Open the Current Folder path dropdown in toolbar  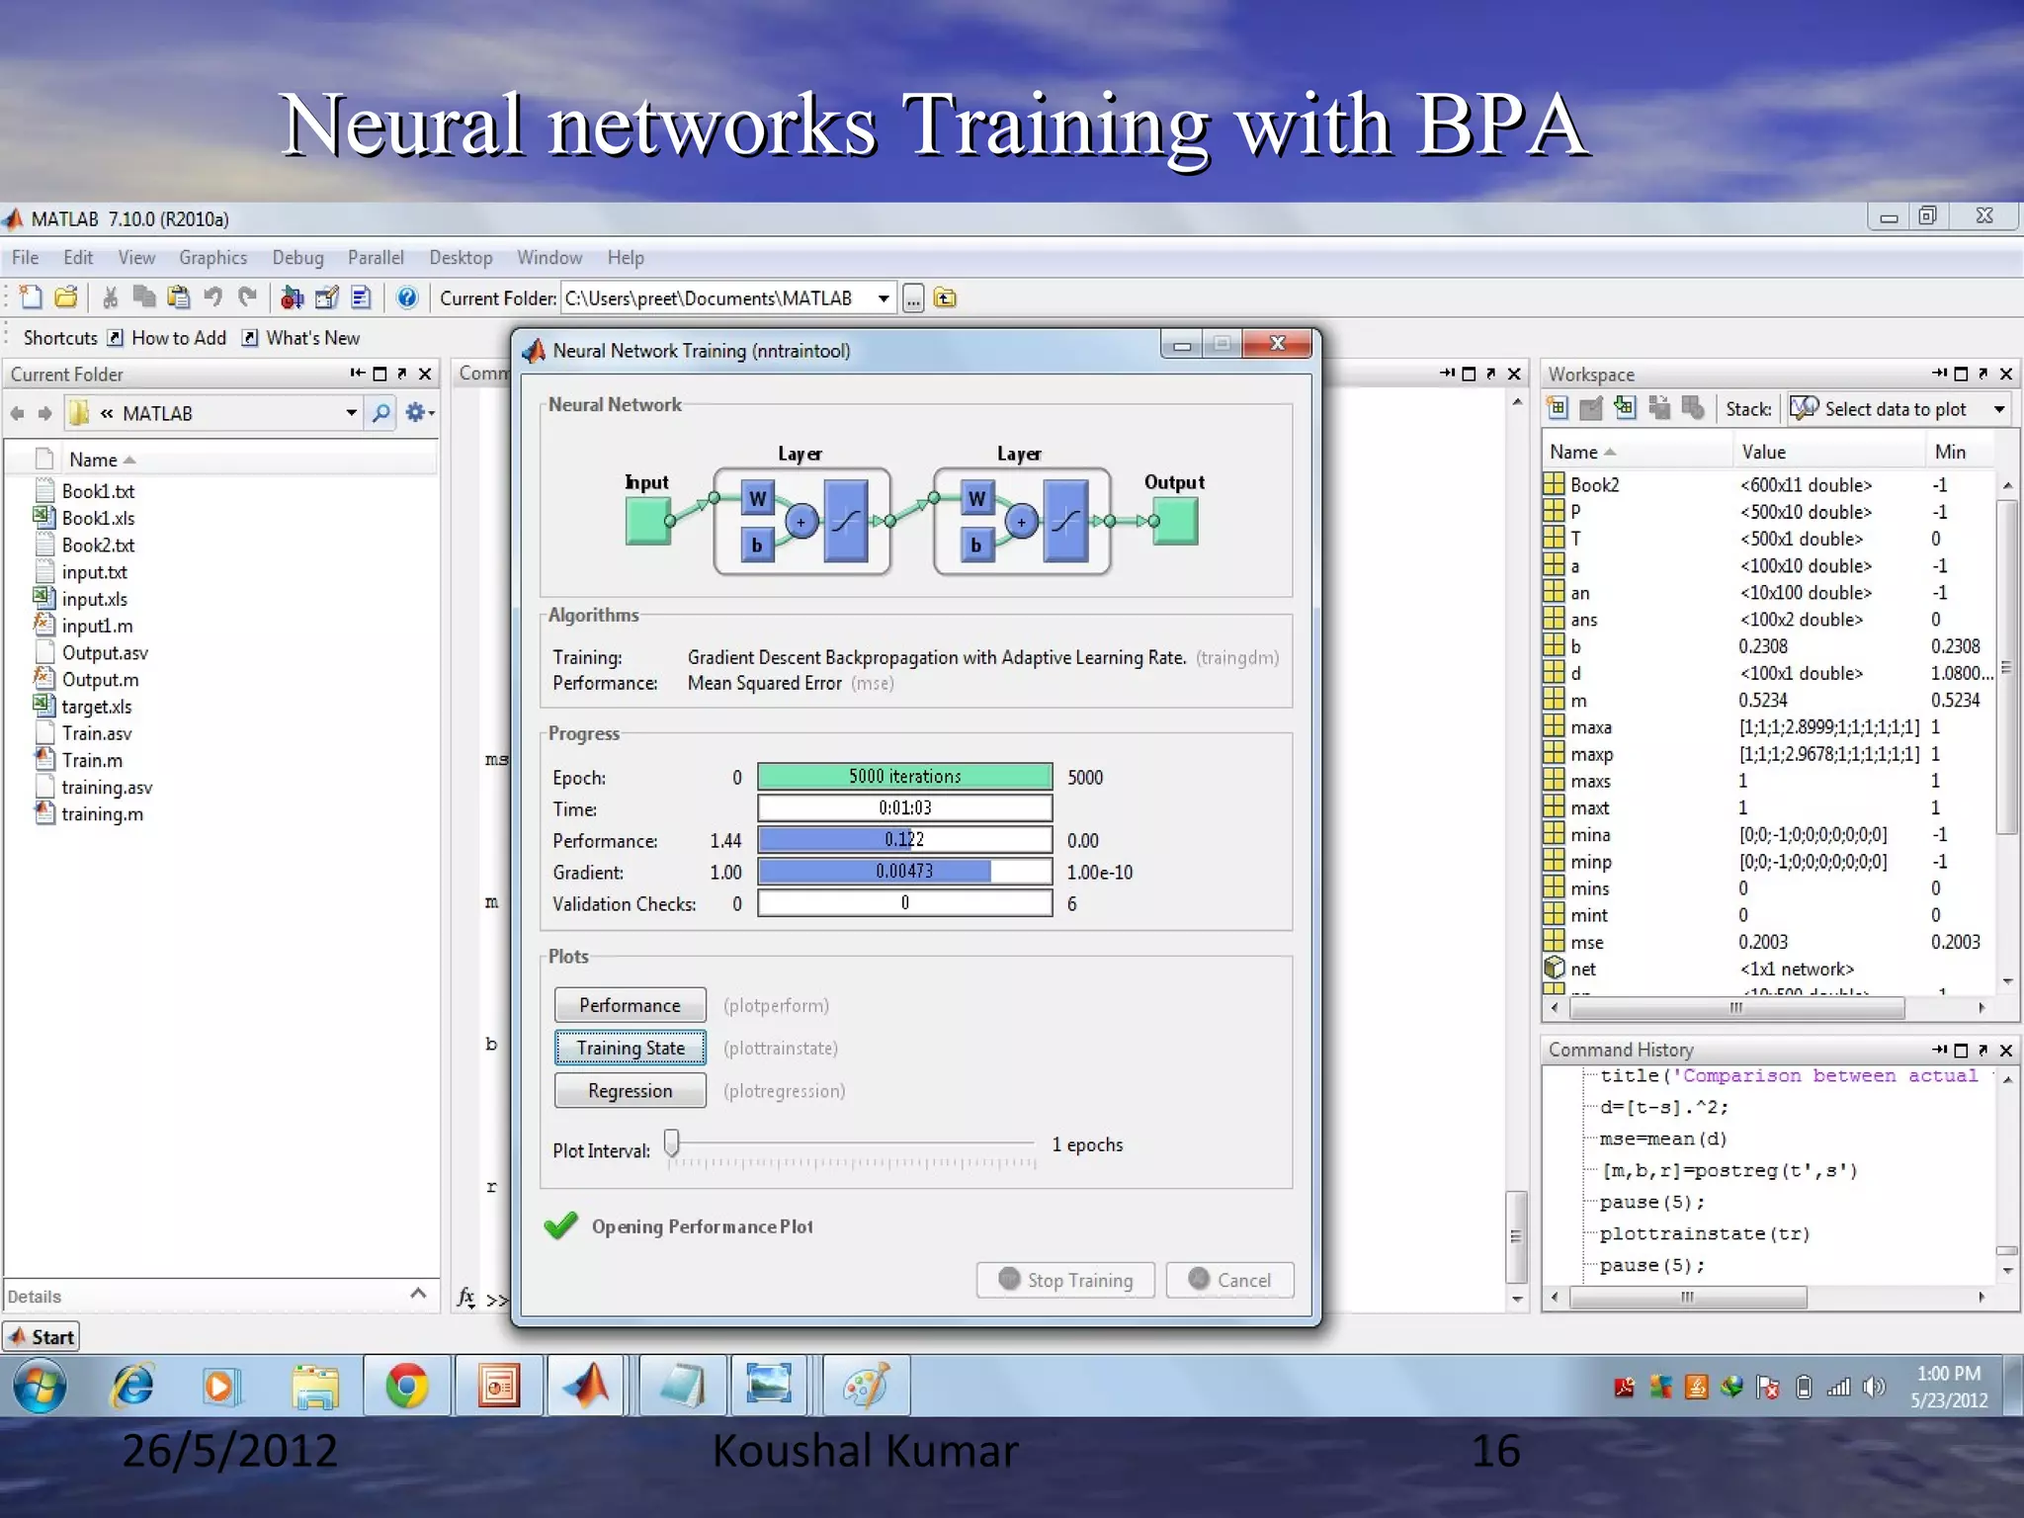[x=884, y=298]
